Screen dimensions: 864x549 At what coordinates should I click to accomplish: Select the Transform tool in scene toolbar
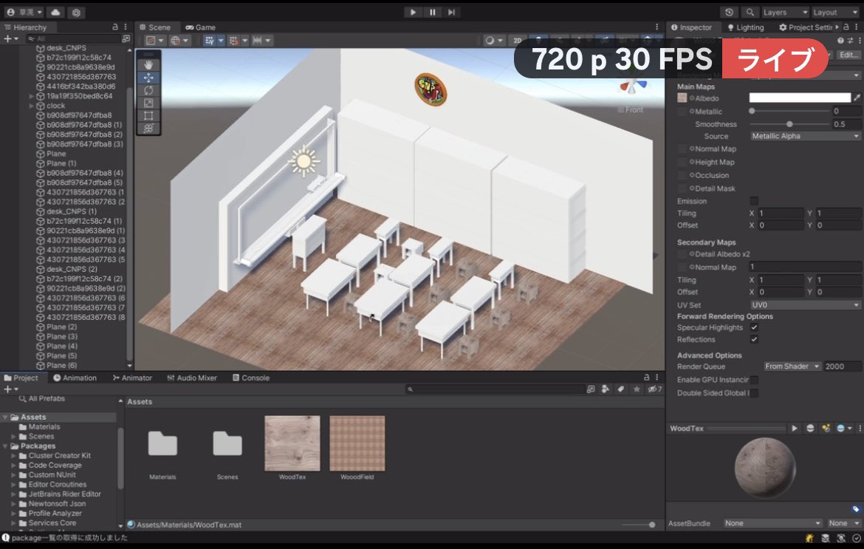click(x=148, y=129)
